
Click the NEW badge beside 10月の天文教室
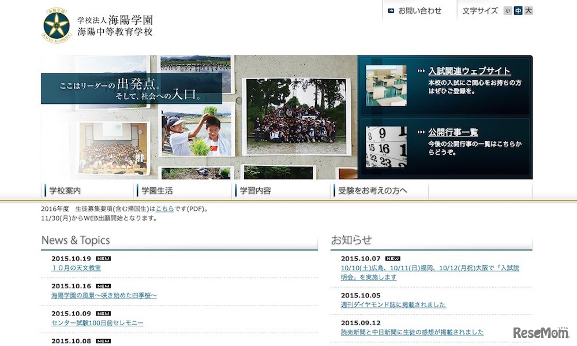click(x=105, y=258)
